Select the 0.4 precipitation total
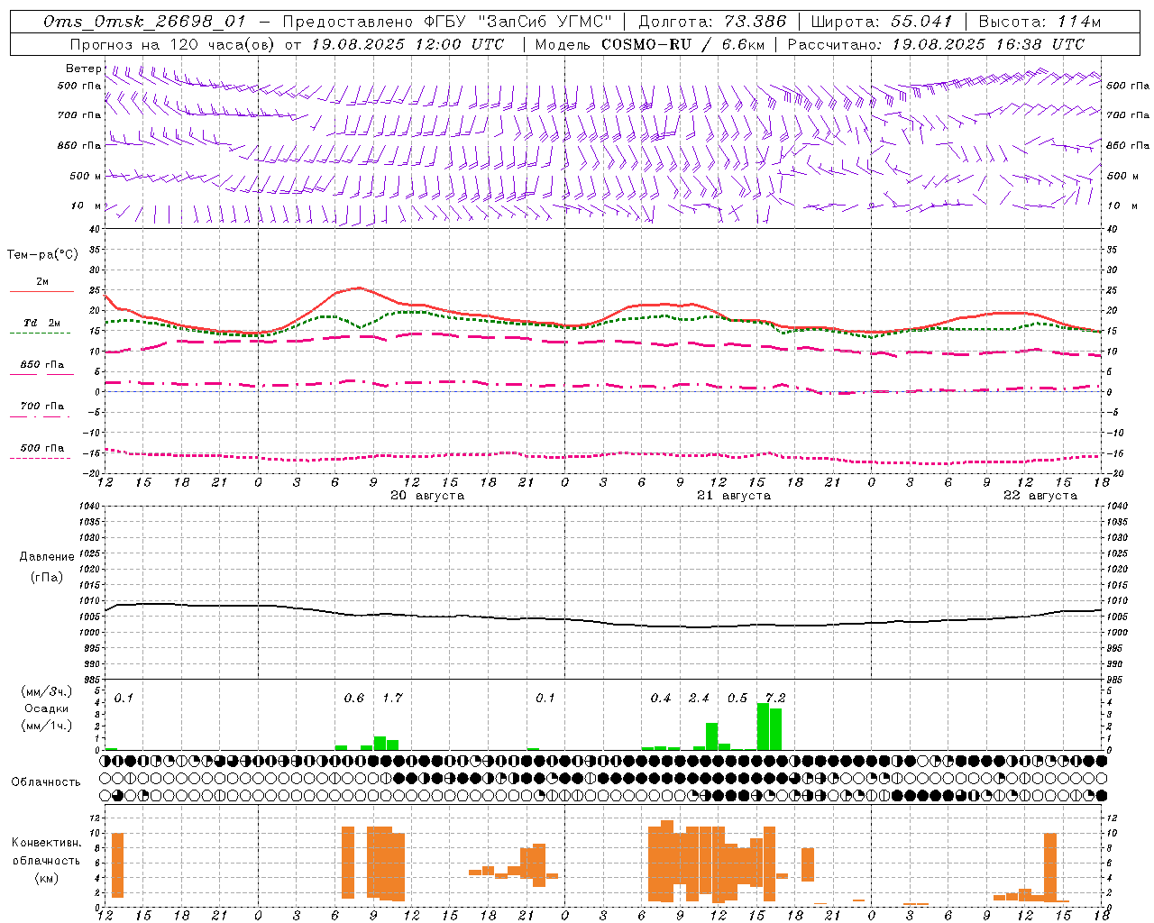This screenshot has height=923, width=1154. pos(661,699)
